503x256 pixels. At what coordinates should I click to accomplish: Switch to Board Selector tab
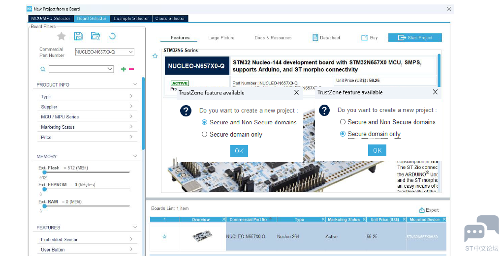click(x=92, y=19)
